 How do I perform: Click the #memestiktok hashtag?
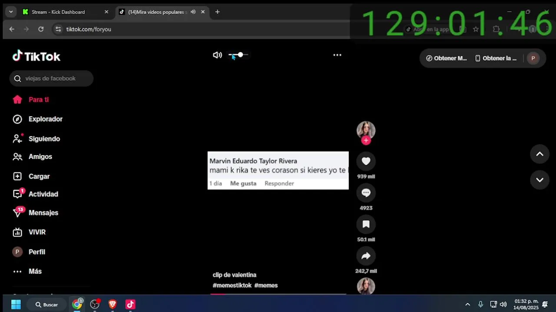[232, 286]
